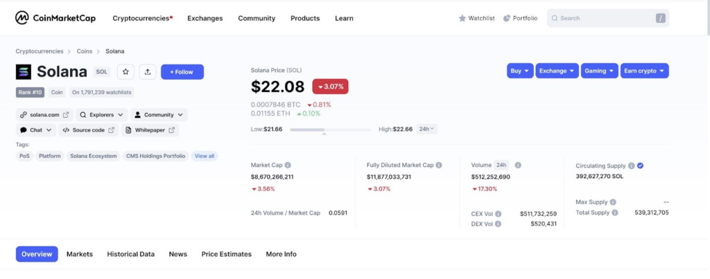The image size is (710, 279).
Task: Click the Portfolio pie chart icon
Action: (507, 18)
